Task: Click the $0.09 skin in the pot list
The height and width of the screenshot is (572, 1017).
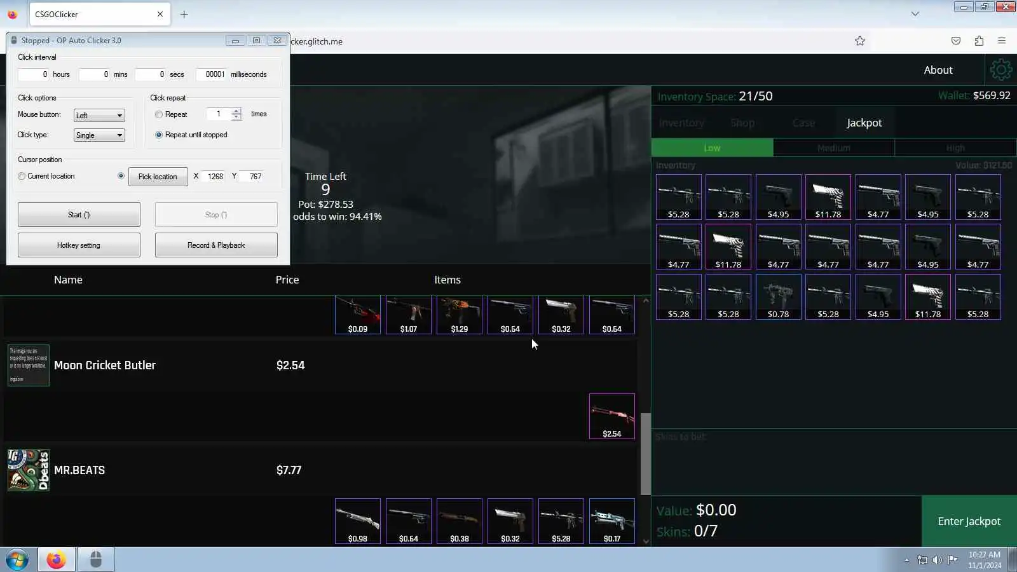Action: (x=358, y=315)
